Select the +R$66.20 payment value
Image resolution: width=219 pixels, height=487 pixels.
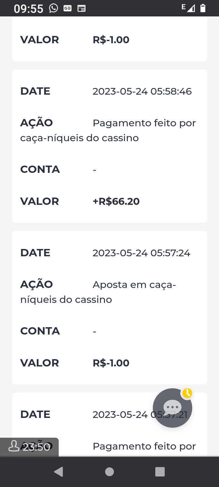[x=116, y=201]
